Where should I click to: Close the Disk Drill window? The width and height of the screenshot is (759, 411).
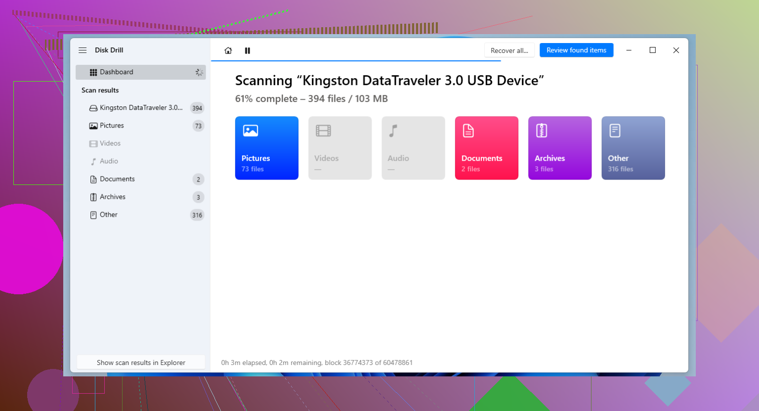(x=676, y=50)
